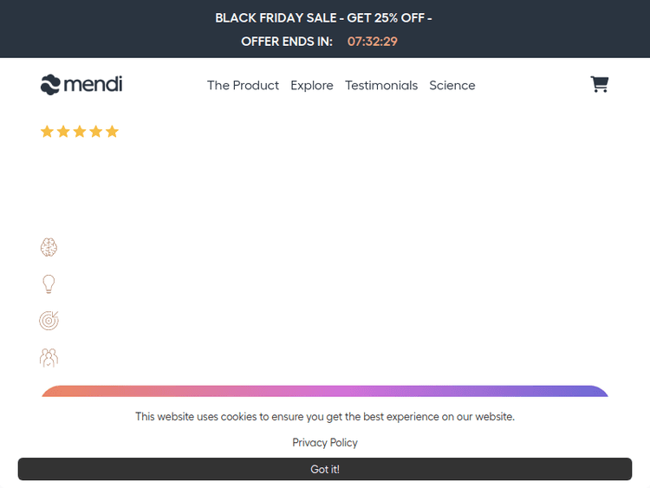Go to the Explore section
Viewport: 650px width, 488px height.
click(312, 85)
